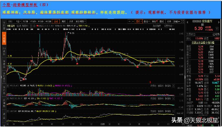Switch to 月线 monthly chart
The height and width of the screenshot is (127, 222).
coord(71,22)
